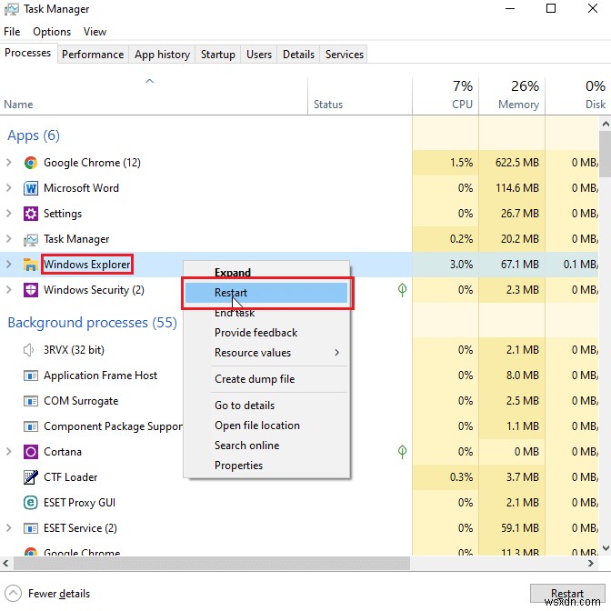This screenshot has height=611, width=611.
Task: Expand the Google Chrome (12) group
Action: tap(8, 163)
